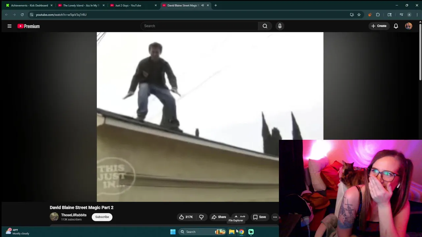
Task: Click the Share button under the video
Action: click(x=219, y=217)
